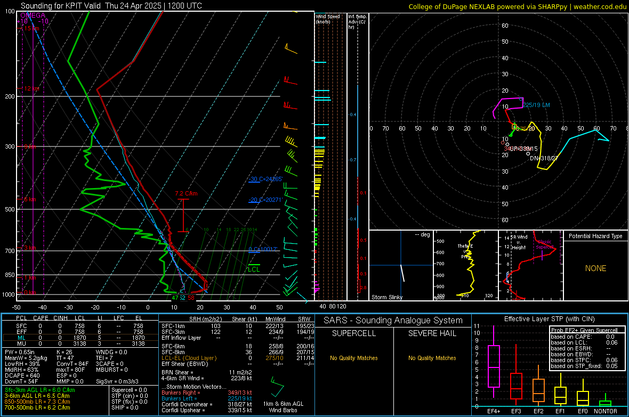Click the '15 km' height marker
Viewport: 629px width, 417px height.
pyautogui.click(x=31, y=28)
